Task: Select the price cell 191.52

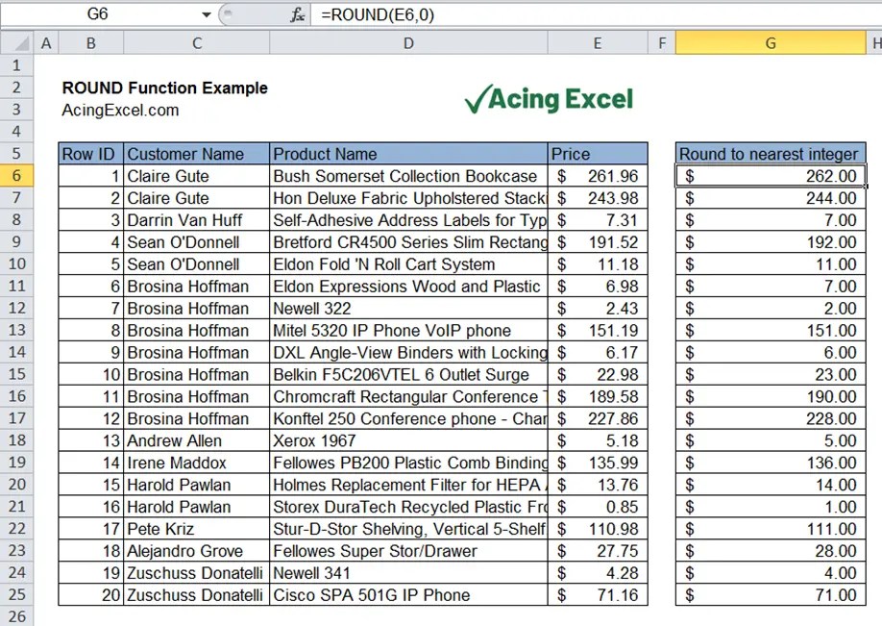Action: coord(598,242)
